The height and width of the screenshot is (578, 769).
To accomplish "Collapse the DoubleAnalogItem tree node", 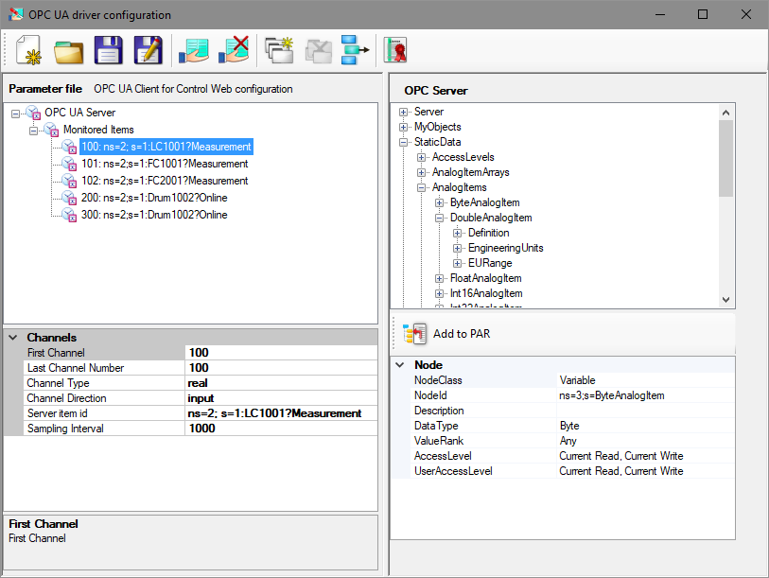I will tap(440, 218).
